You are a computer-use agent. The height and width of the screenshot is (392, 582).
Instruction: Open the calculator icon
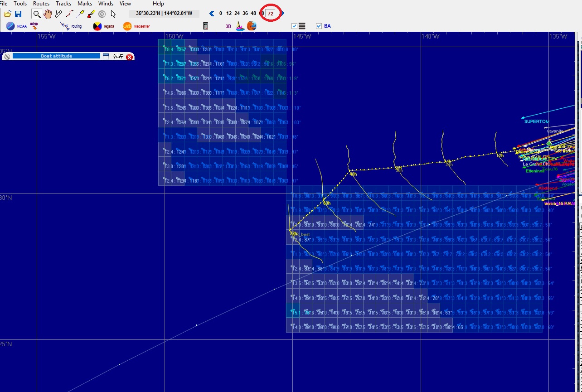coord(205,26)
